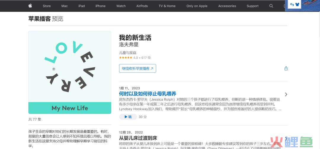Open episode title 何时以及如何停止母乳喂养

pyautogui.click(x=148, y=94)
